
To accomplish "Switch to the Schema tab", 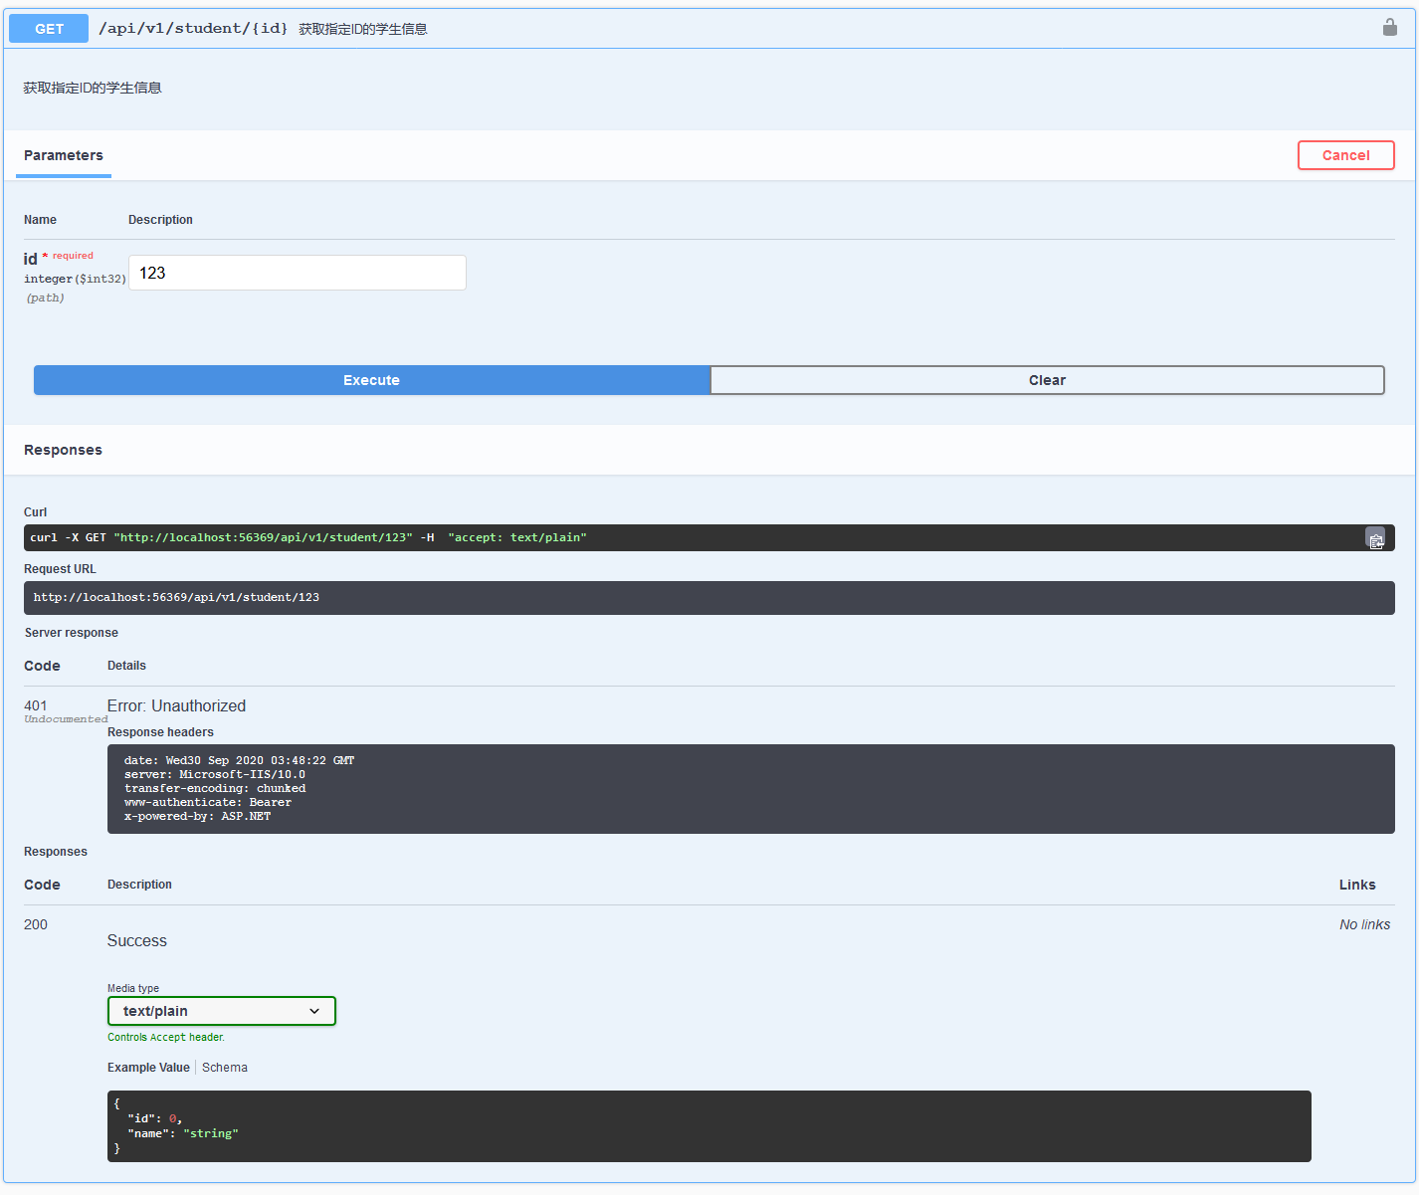I will (x=225, y=1068).
